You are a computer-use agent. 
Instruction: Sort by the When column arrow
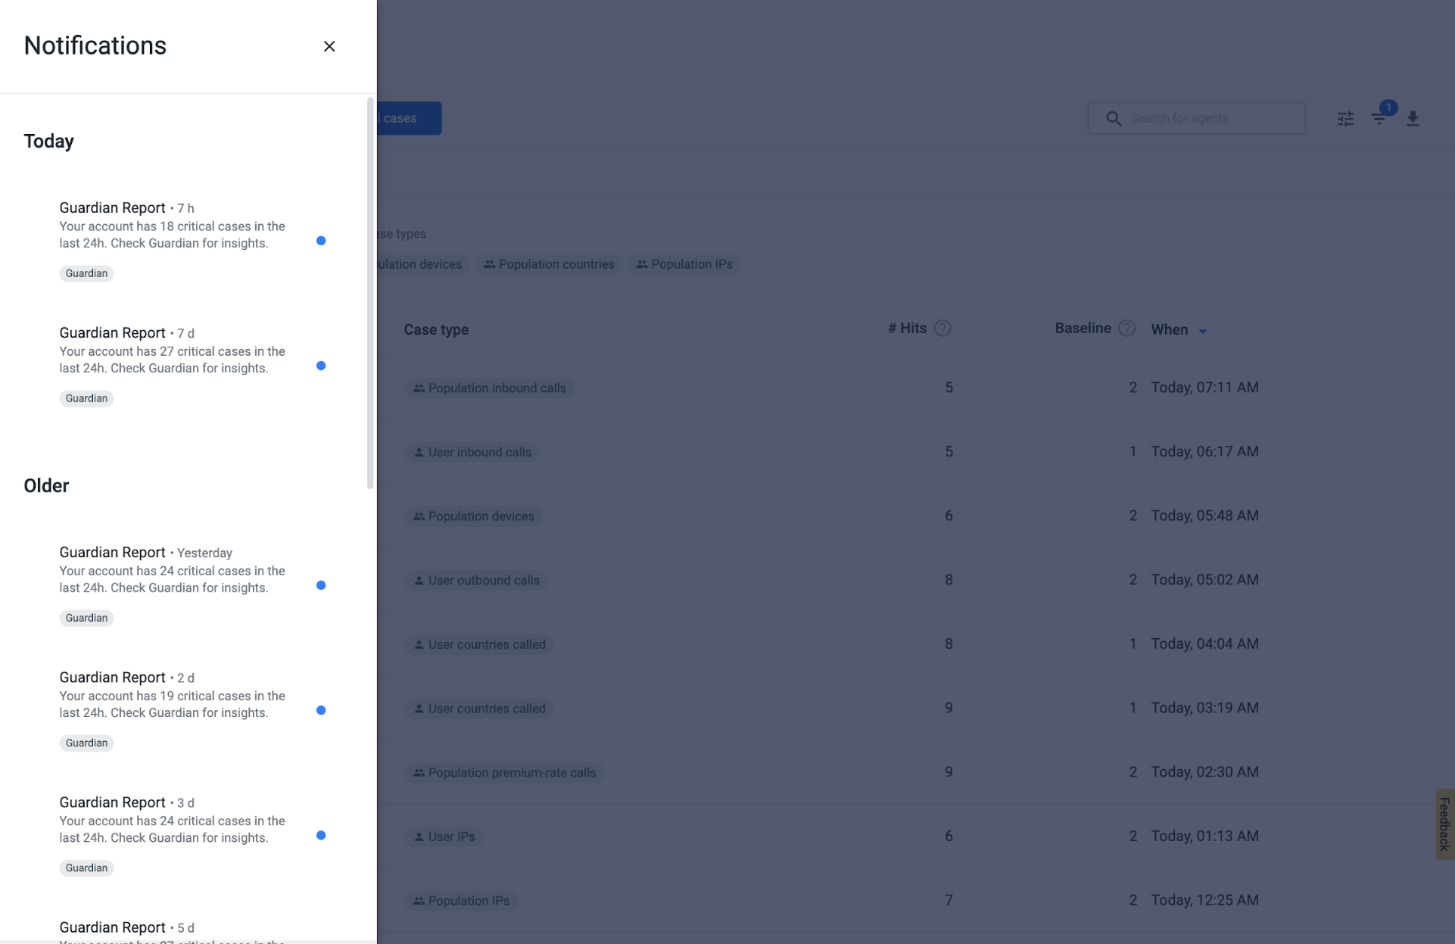pos(1203,331)
